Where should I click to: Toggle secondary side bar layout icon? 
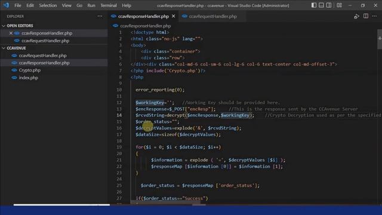pos(329,5)
